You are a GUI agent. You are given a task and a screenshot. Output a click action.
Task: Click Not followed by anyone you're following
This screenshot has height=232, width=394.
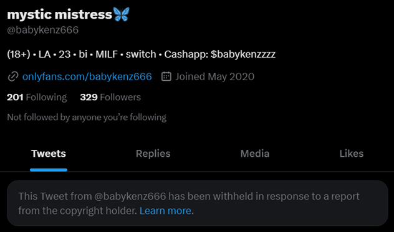(87, 117)
